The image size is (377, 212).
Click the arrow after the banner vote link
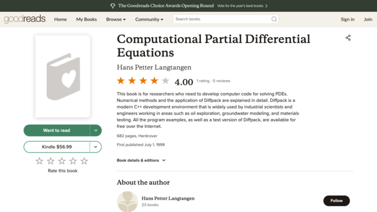point(266,6)
